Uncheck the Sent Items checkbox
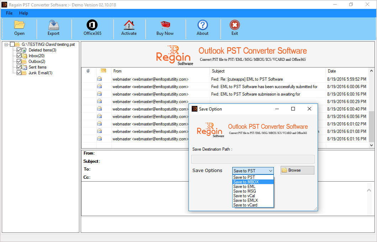 [19, 67]
